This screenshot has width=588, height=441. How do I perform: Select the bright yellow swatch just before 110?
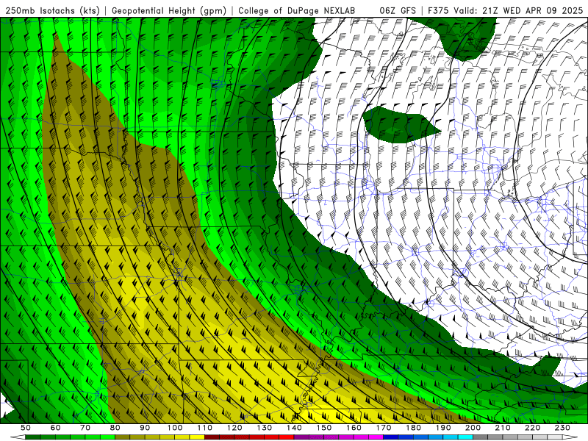(197, 437)
